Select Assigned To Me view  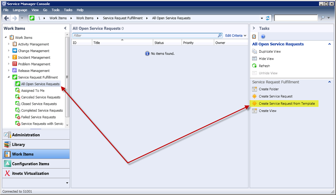(32, 91)
